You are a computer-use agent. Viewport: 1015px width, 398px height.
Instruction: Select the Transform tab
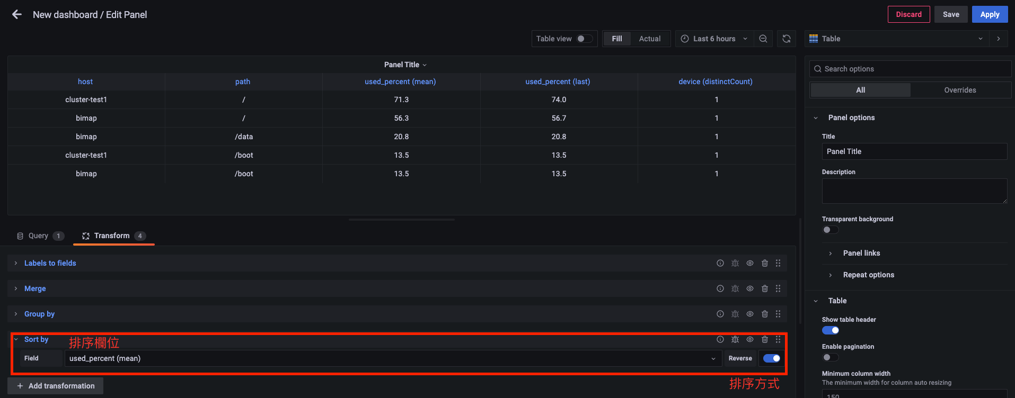114,236
